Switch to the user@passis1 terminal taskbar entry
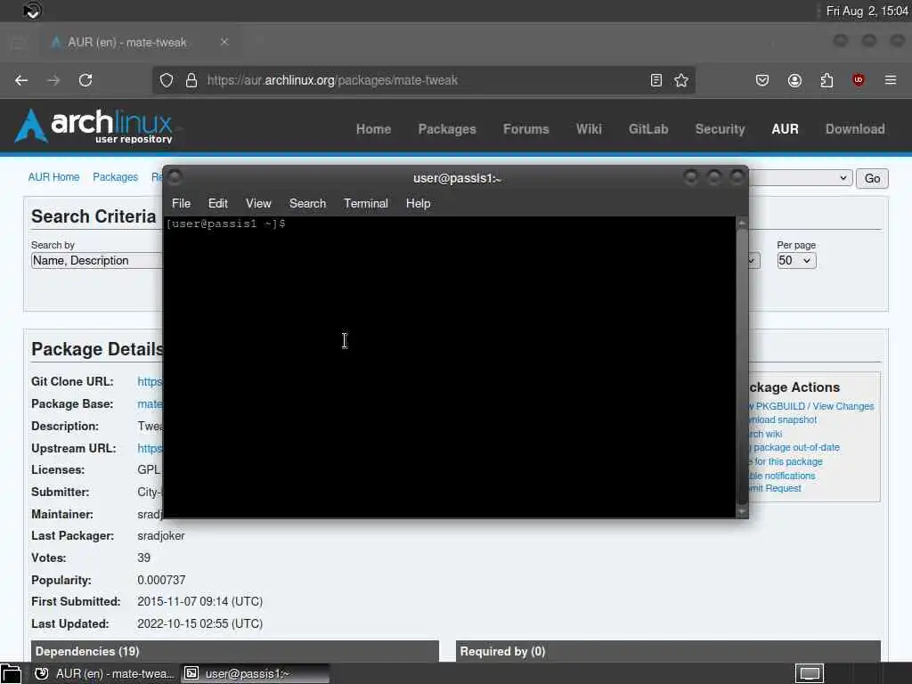Viewport: 912px width, 684px height. (255, 673)
